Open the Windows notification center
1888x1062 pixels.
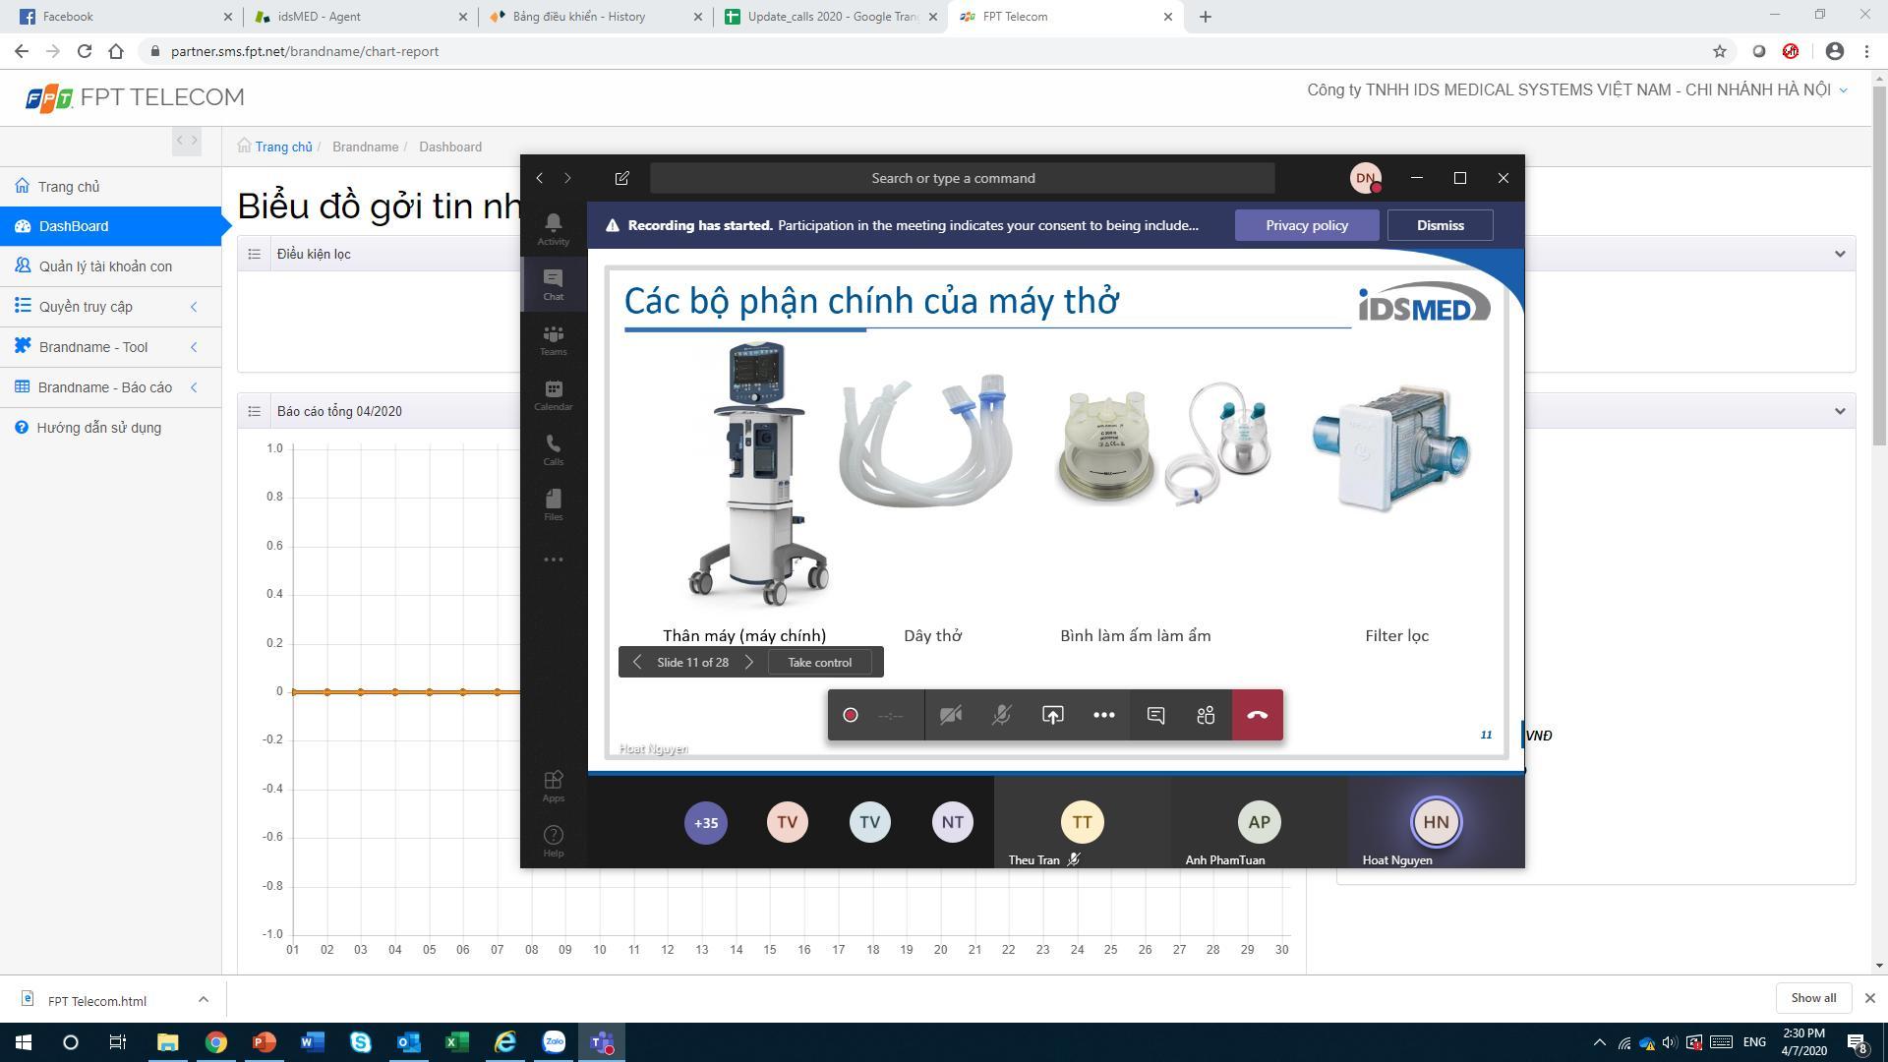[1858, 1042]
